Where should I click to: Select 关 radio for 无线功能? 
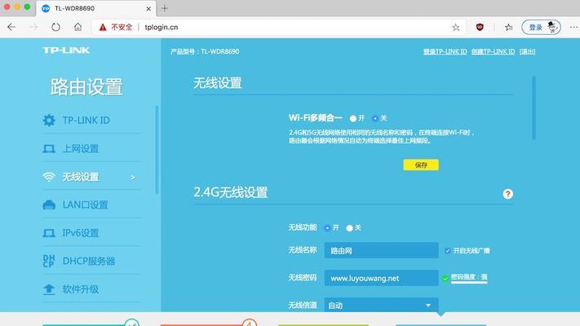pyautogui.click(x=350, y=228)
